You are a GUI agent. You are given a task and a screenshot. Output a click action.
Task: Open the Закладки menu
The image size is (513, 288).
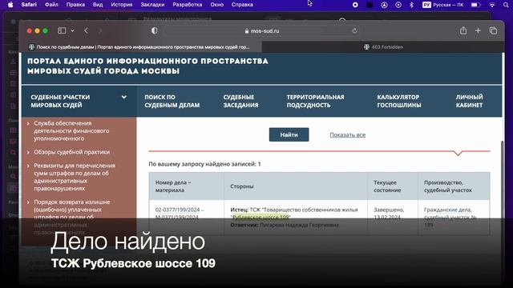point(152,5)
